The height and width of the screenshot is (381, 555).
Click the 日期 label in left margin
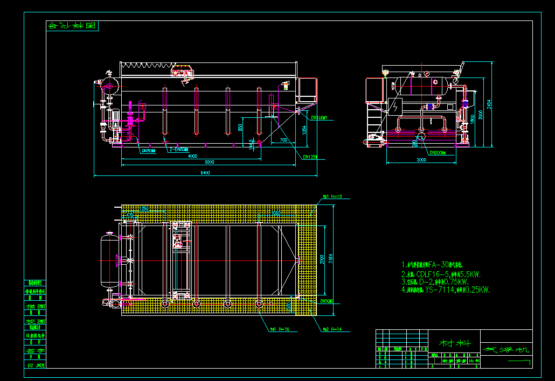point(35,365)
